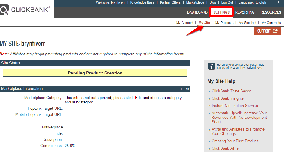
Task: Open the Language dropdown arrow
Action: click(278, 2)
